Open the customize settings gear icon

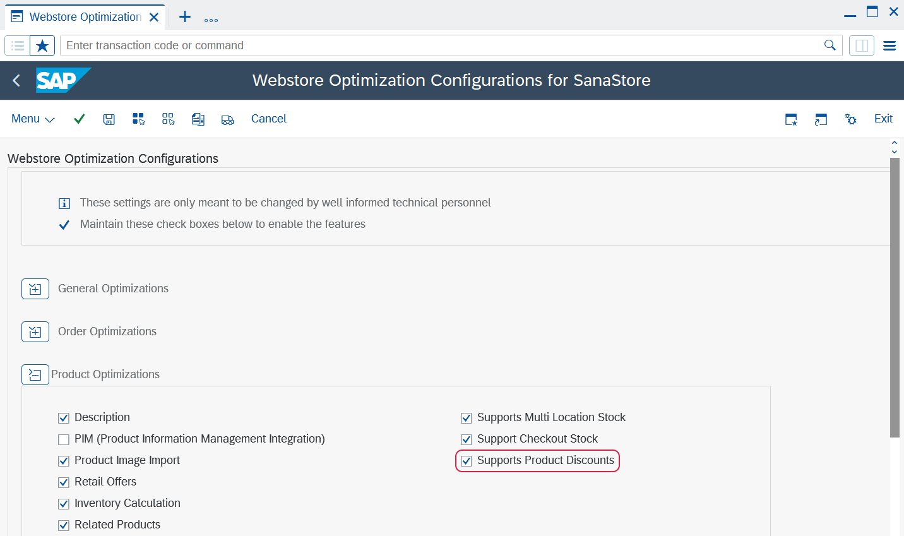tap(851, 119)
